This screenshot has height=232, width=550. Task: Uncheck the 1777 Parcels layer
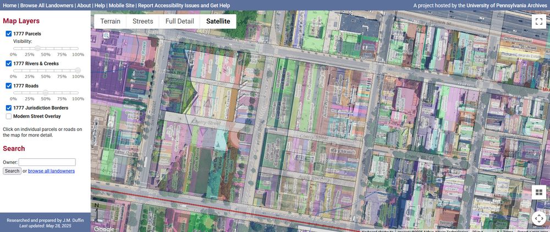(x=9, y=34)
